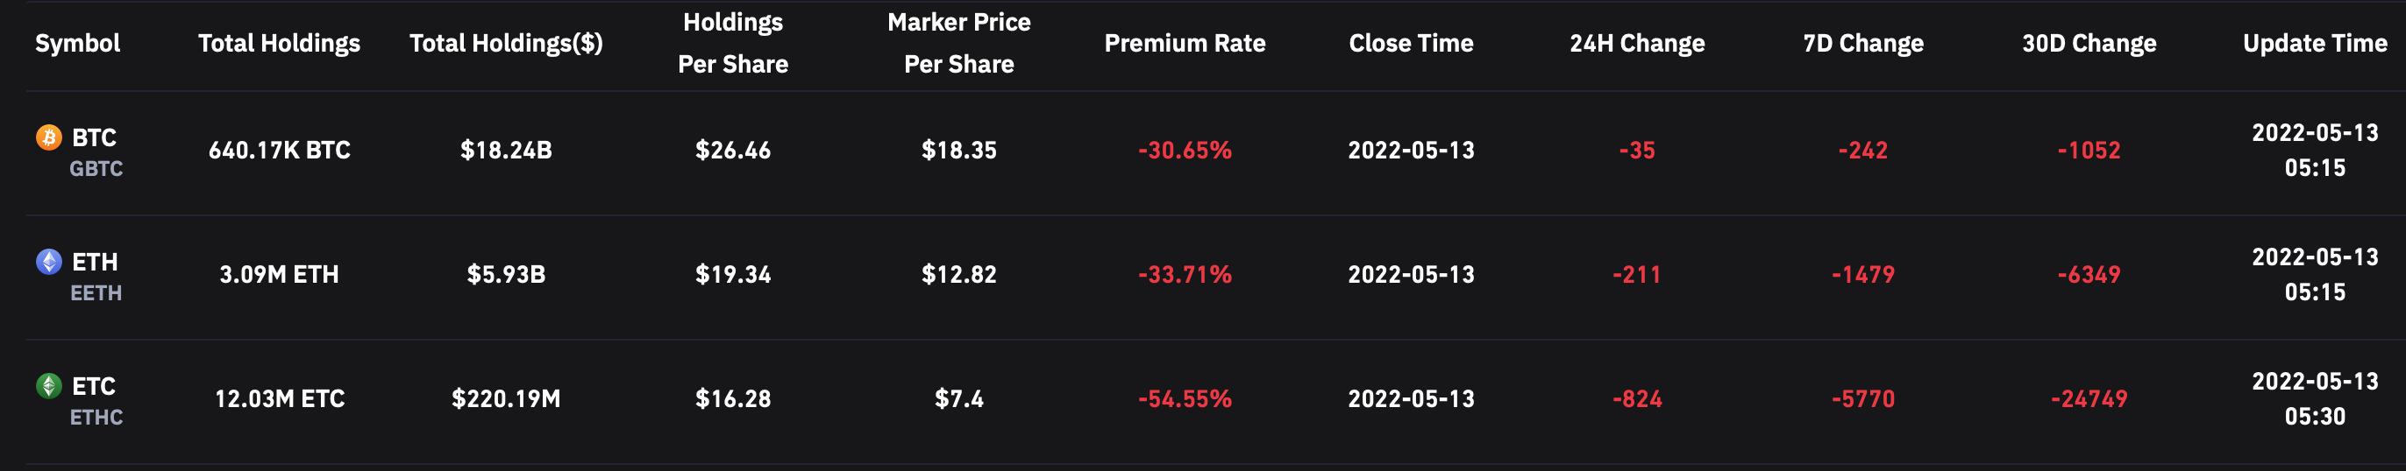
Task: Sort by Holdings Per Share header
Action: pos(732,44)
